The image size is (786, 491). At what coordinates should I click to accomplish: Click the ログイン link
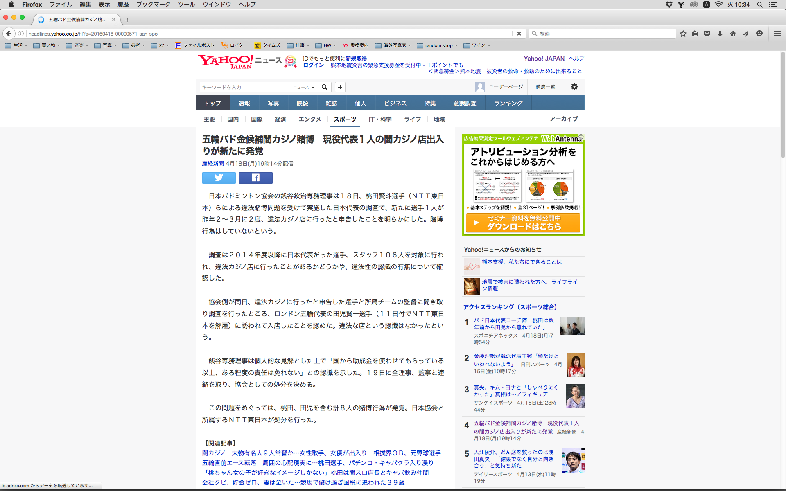pos(313,65)
